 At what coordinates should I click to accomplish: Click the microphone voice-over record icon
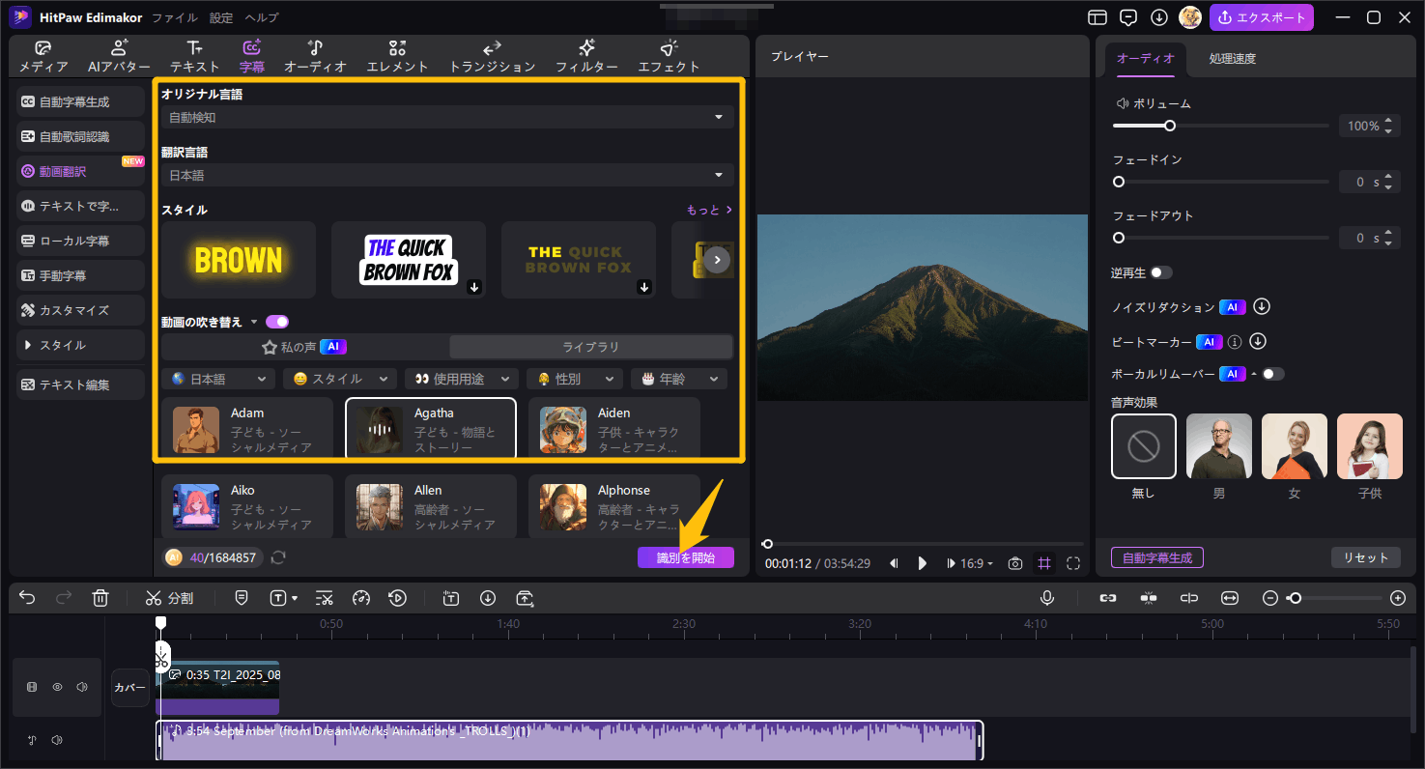click(x=1046, y=598)
